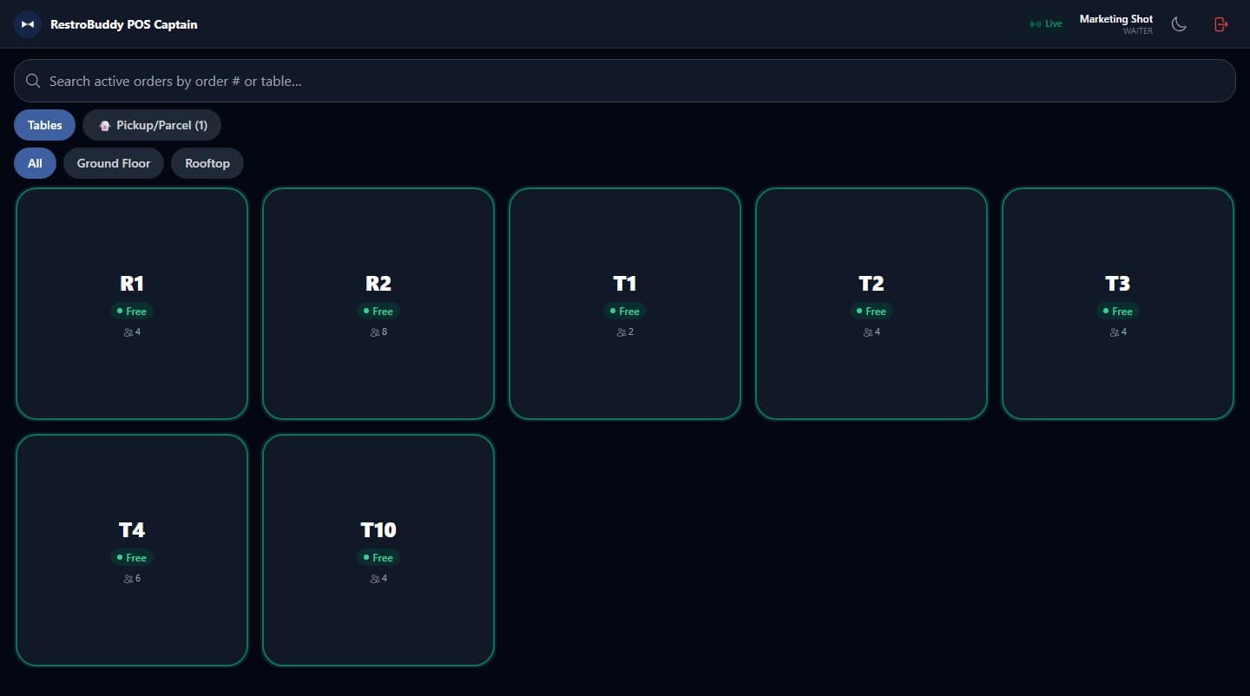
Task: Select table T10 card
Action: coord(378,550)
